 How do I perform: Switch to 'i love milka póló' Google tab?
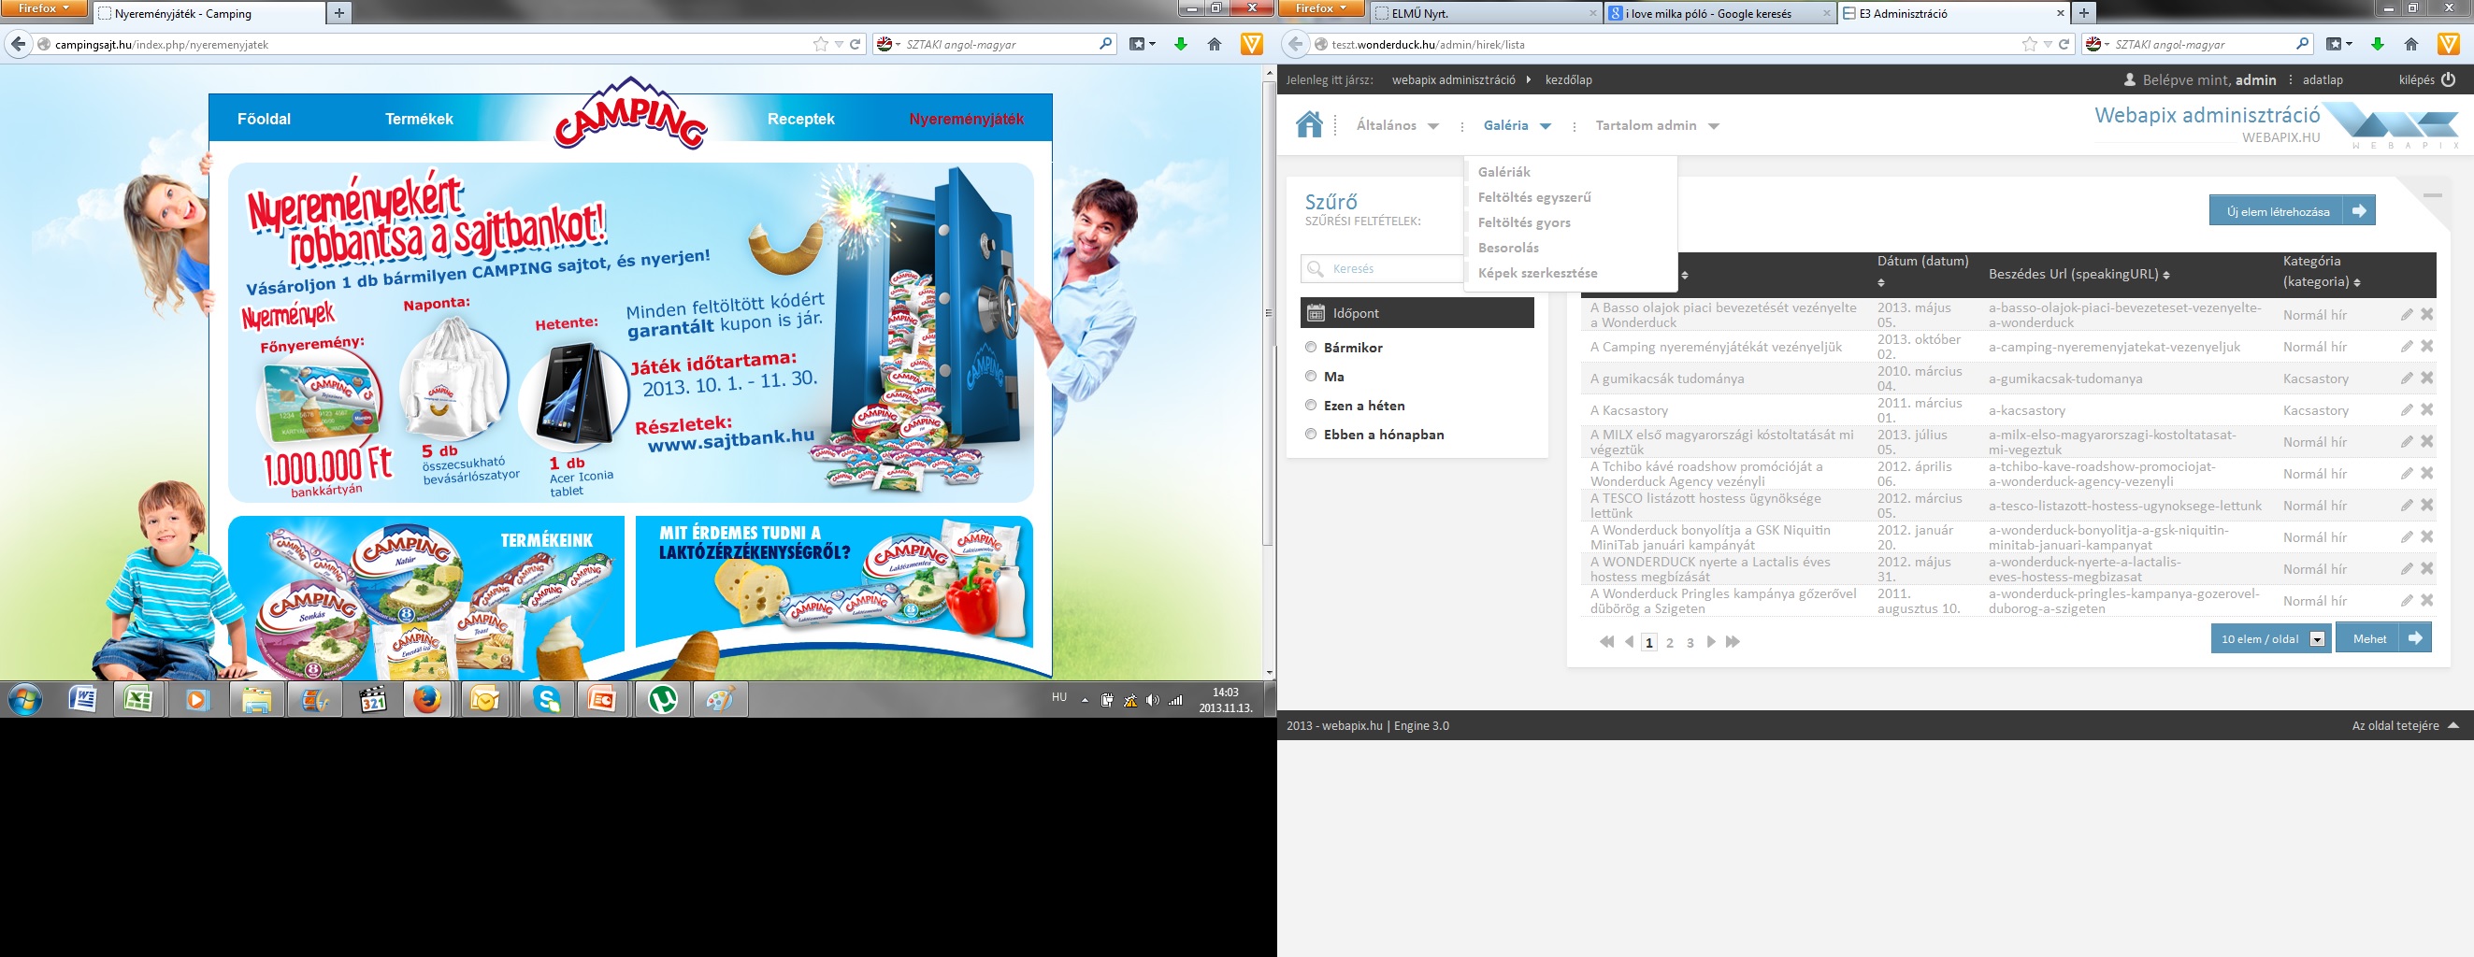pyautogui.click(x=1719, y=13)
